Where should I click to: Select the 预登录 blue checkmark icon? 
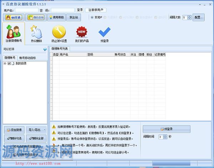pos(105,34)
